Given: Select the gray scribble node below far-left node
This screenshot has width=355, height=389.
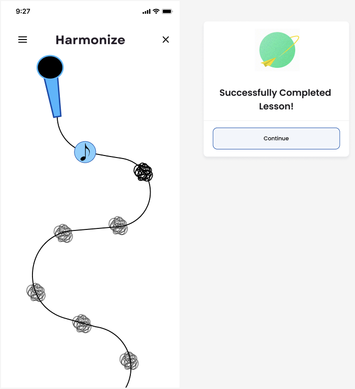Looking at the screenshot, I should pos(82,324).
